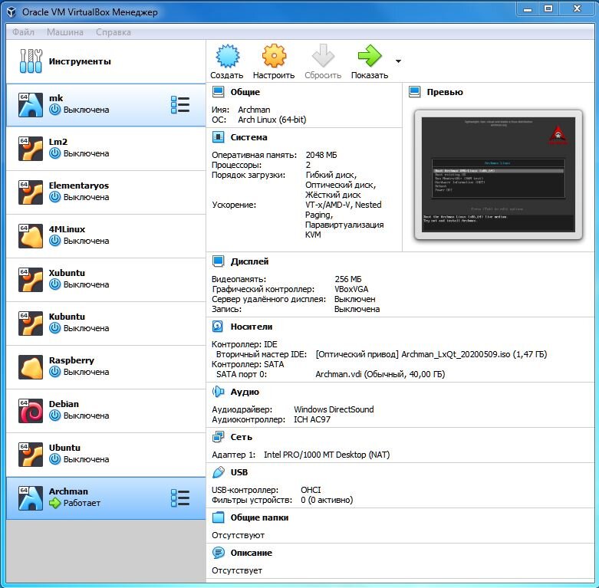Select the Xubuntu machine name
Screen dimensions: 599x588
tap(67, 273)
